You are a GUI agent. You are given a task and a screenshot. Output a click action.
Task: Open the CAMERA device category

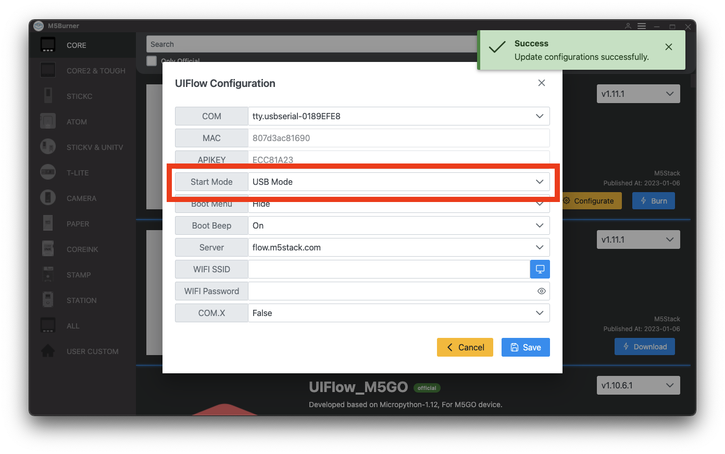pyautogui.click(x=81, y=198)
